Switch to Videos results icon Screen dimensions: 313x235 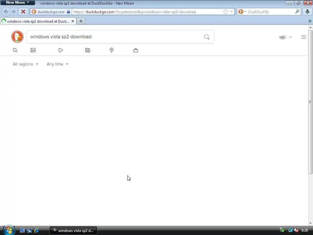(x=61, y=50)
